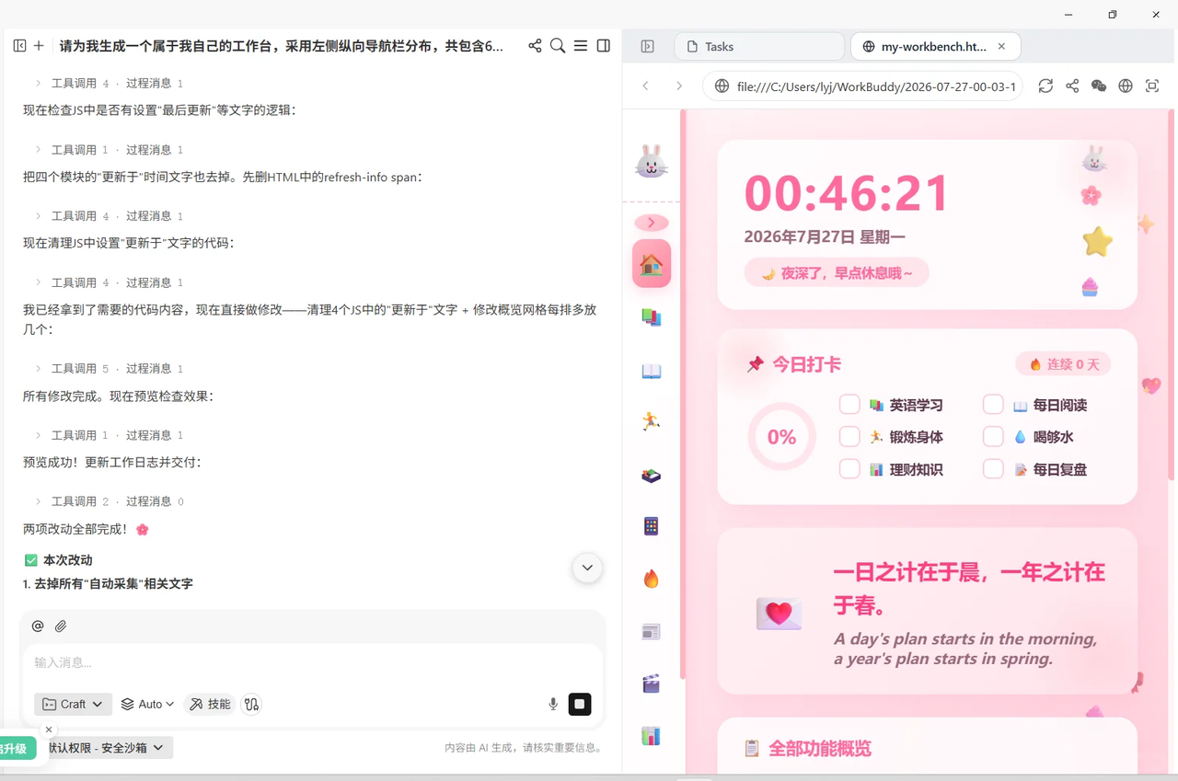This screenshot has height=781, width=1178.
Task: Click the 技能 skills button
Action: click(210, 704)
